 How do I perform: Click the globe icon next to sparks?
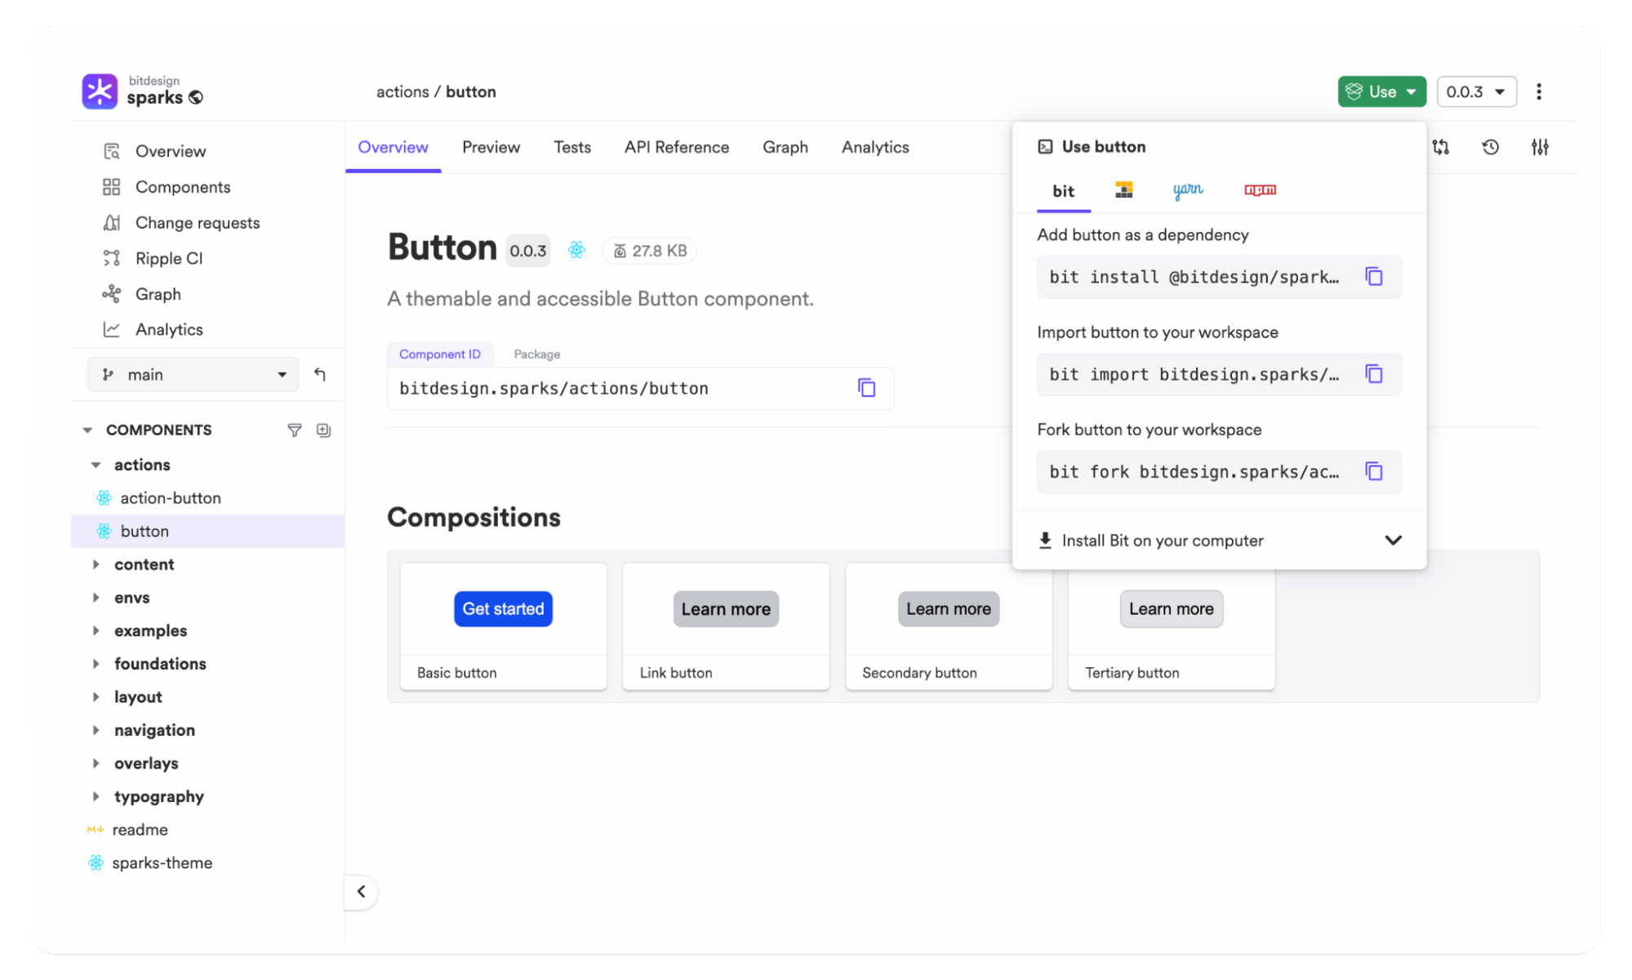pyautogui.click(x=196, y=98)
